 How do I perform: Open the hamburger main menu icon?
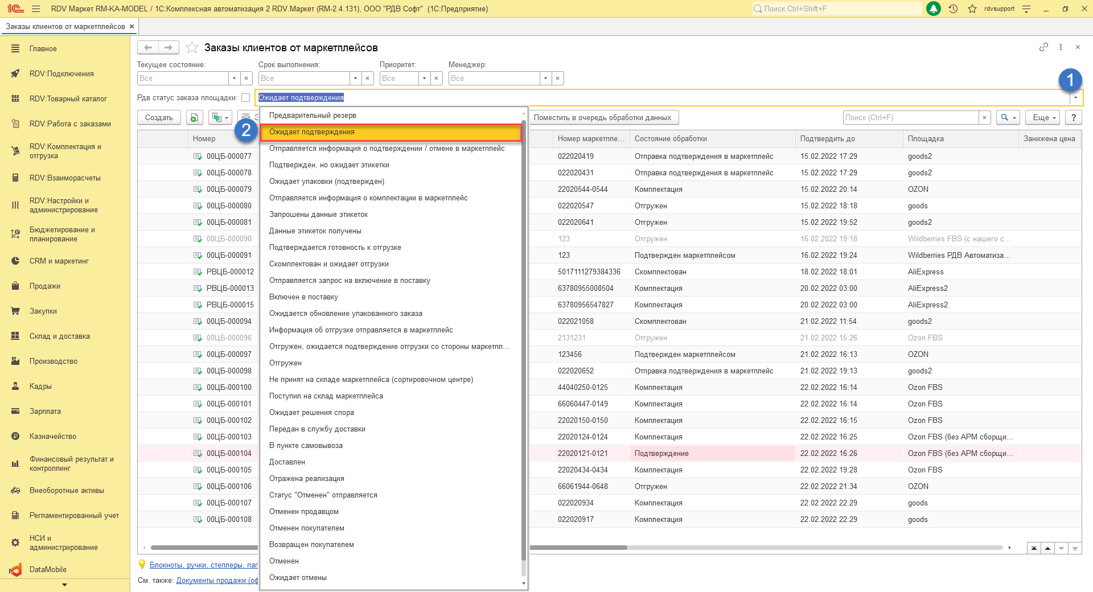tap(36, 9)
